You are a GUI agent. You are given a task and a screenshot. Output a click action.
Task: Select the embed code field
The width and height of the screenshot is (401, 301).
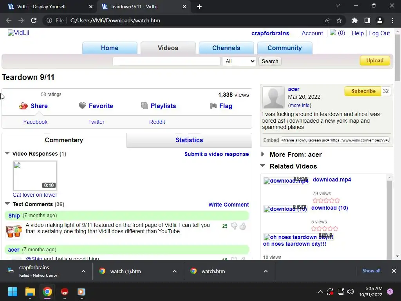point(335,140)
